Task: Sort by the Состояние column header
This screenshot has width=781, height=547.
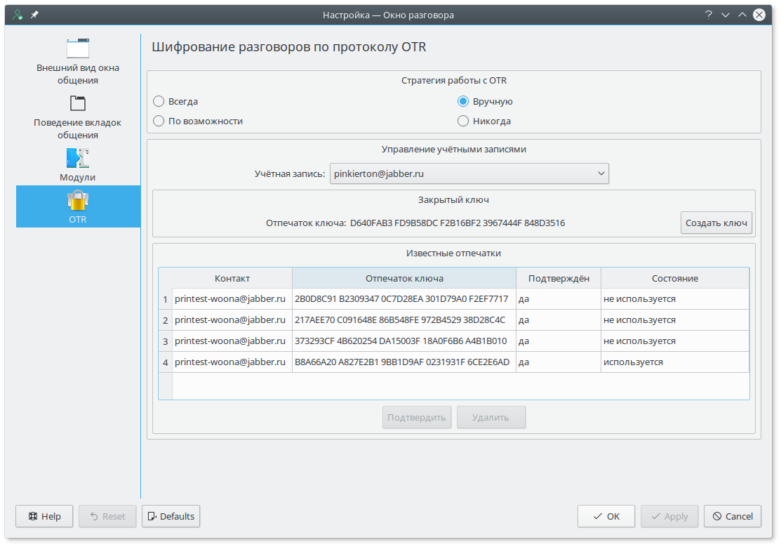Action: [675, 278]
